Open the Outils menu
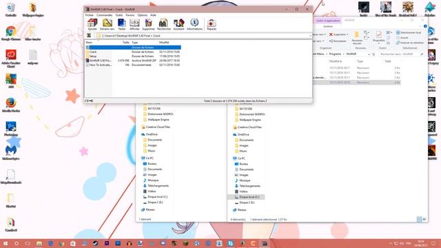This screenshot has width=441, height=248. [119, 15]
